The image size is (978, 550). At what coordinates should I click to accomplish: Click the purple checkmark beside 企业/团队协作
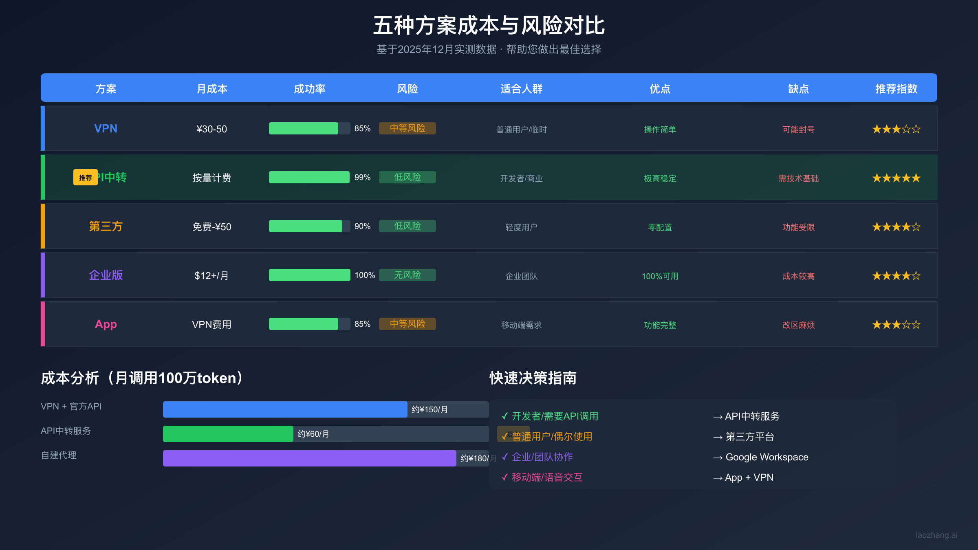504,457
